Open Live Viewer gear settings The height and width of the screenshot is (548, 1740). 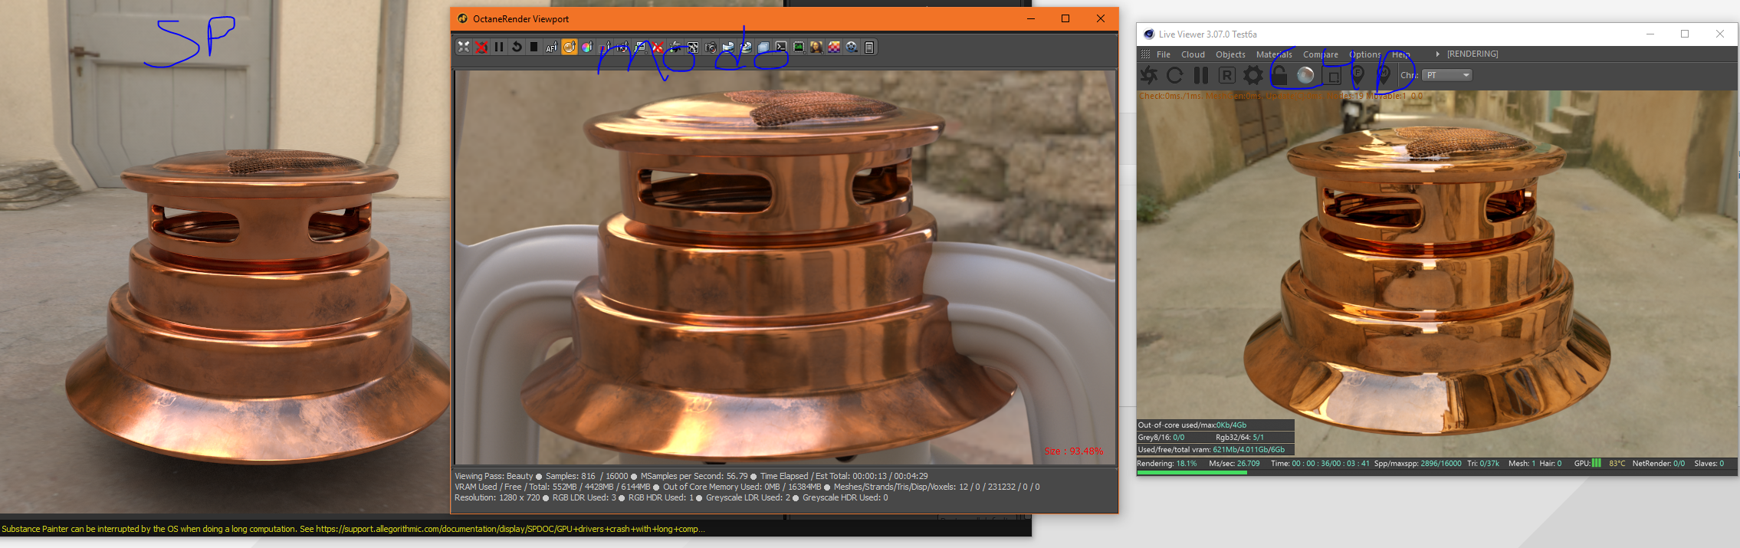(x=1253, y=75)
